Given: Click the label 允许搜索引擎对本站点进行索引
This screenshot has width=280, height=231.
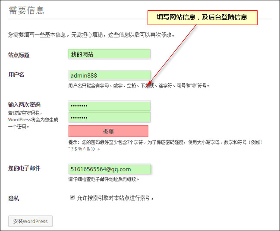Looking at the screenshot, I should [116, 198].
